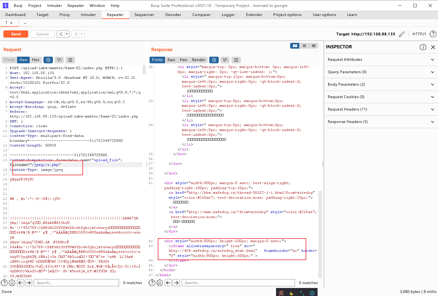Click the Response pane vertical scrollbar
Screen dimensions: 438x296
coord(320,234)
